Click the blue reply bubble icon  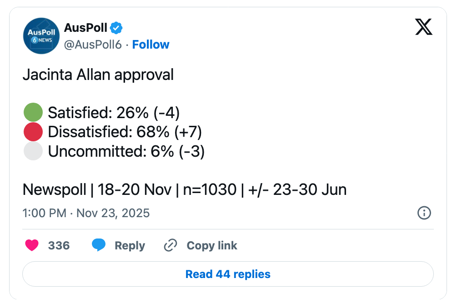click(x=99, y=245)
